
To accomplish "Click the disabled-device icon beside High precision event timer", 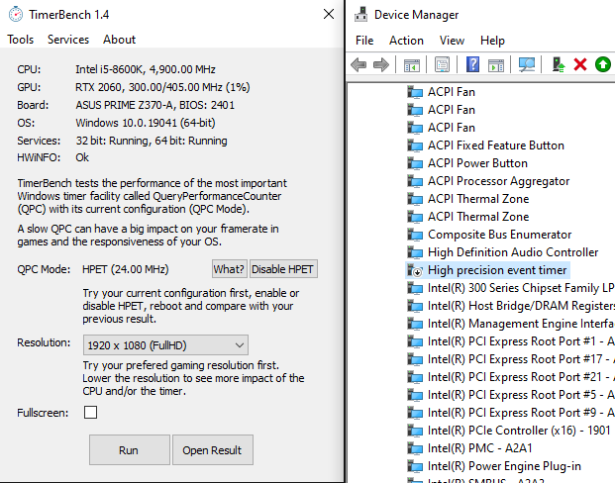I will pyautogui.click(x=415, y=270).
